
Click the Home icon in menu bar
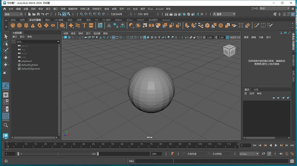click(x=5, y=9)
